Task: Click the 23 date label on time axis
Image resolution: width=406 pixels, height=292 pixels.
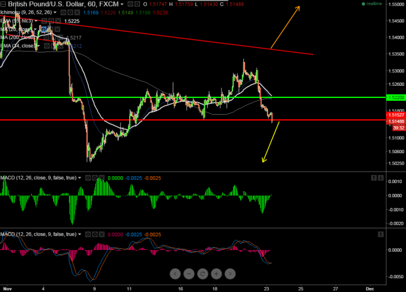Action: tap(266, 289)
